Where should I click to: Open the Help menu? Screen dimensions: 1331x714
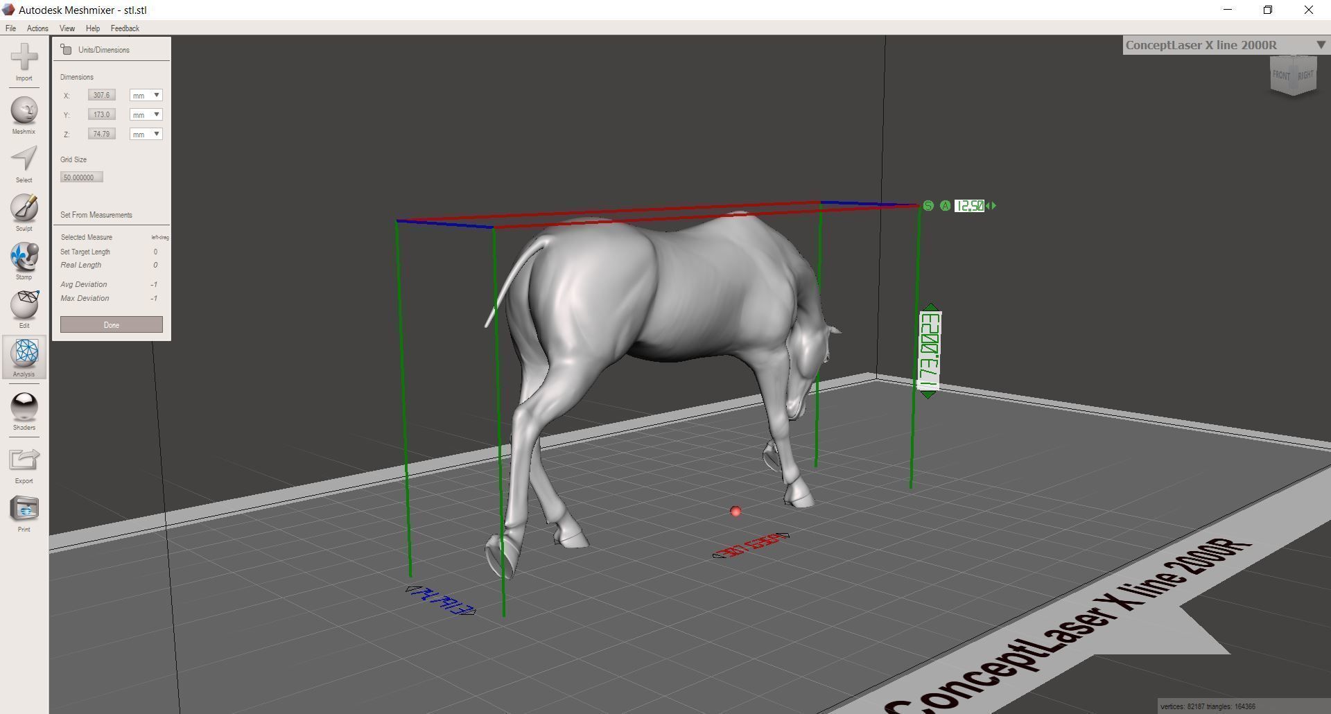coord(93,28)
